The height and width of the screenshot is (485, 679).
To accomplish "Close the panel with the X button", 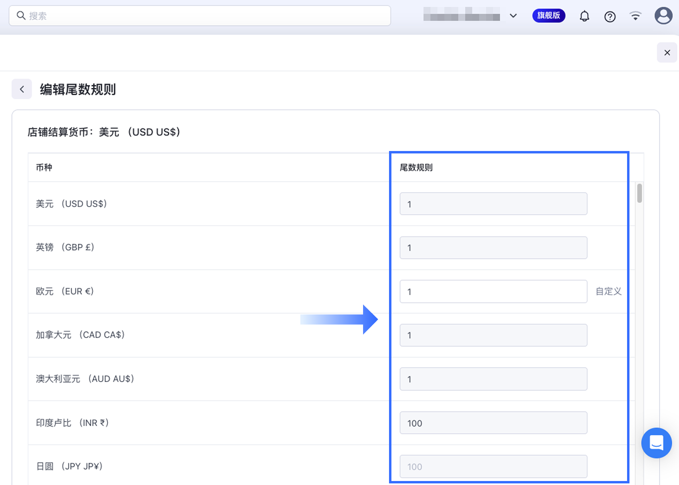I will (667, 53).
